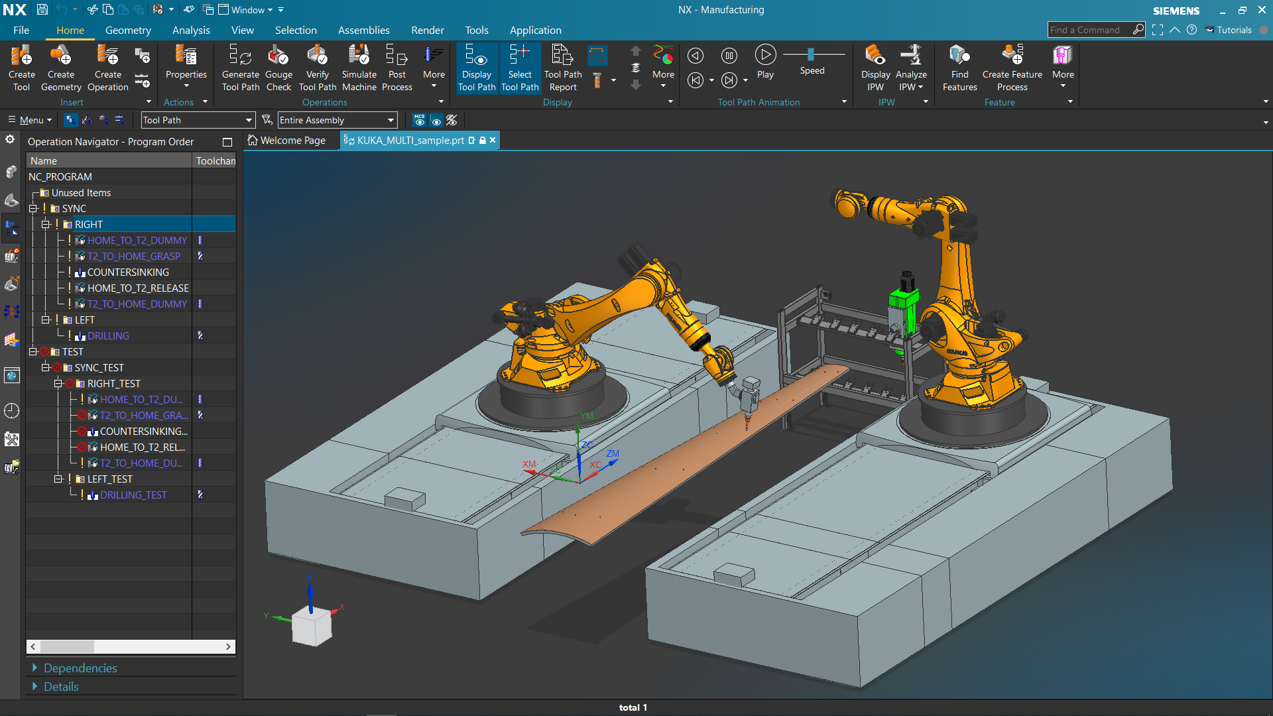Run the Gouge Check tool
The height and width of the screenshot is (716, 1273).
click(x=278, y=68)
